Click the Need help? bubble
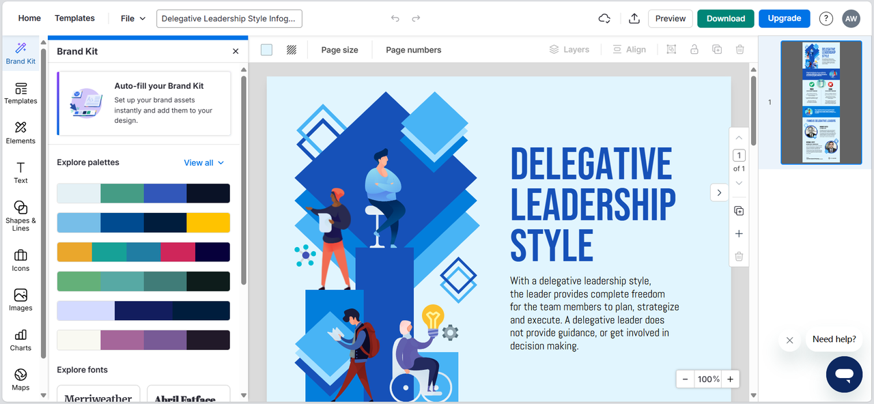The height and width of the screenshot is (404, 874). (x=834, y=339)
